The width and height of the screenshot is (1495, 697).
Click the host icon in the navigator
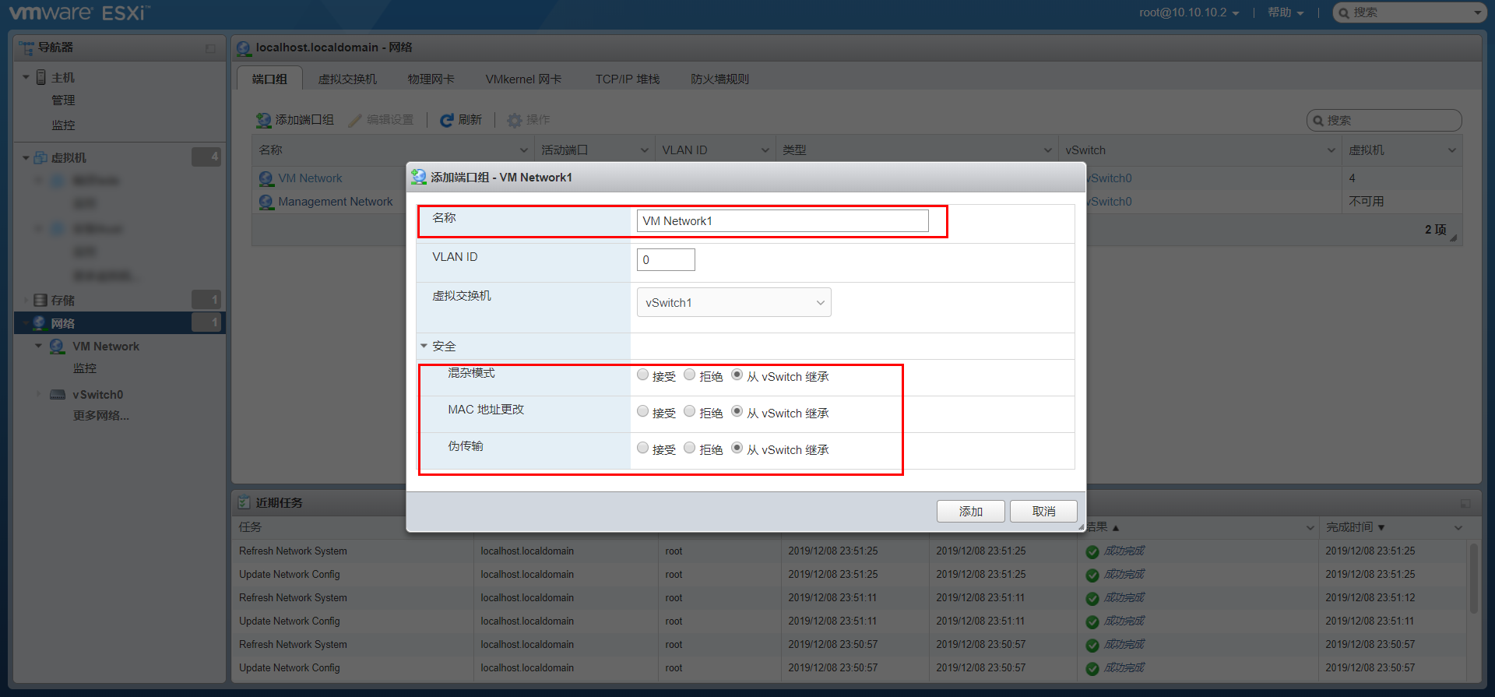pyautogui.click(x=41, y=77)
